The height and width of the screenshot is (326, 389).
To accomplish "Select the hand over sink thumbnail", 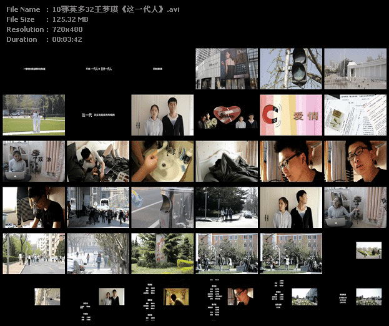I will click(x=162, y=161).
